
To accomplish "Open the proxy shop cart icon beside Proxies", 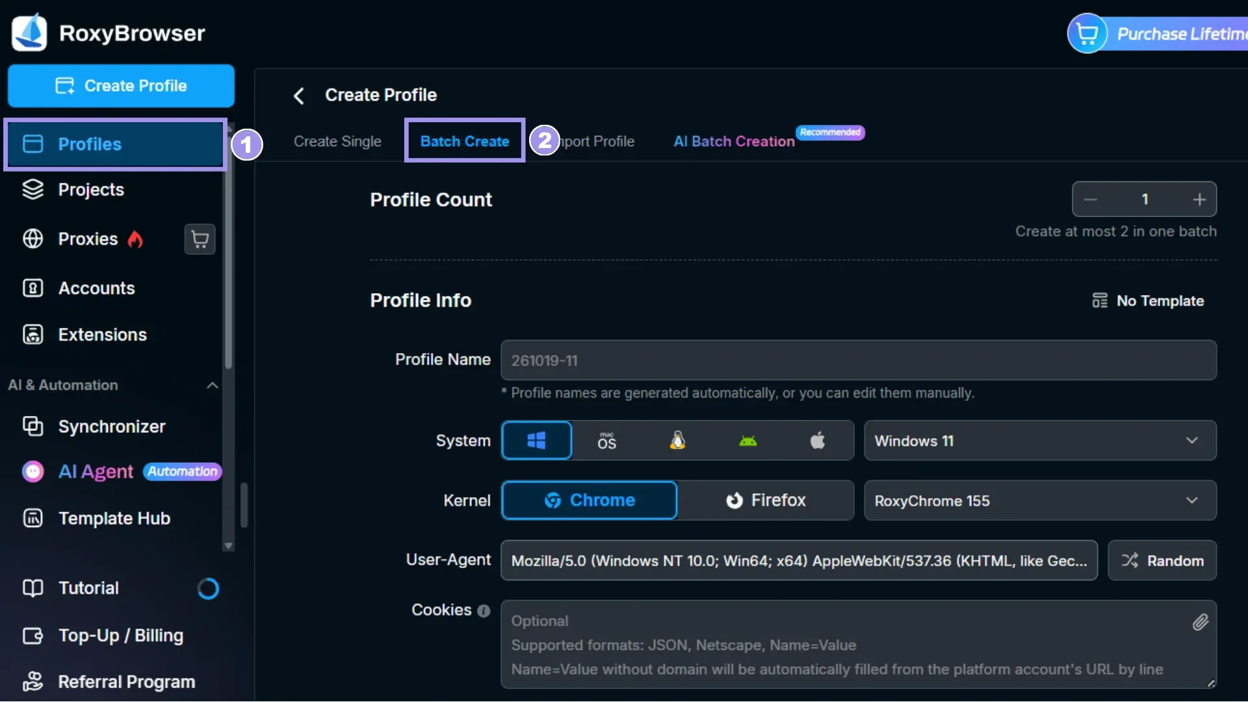I will (200, 239).
